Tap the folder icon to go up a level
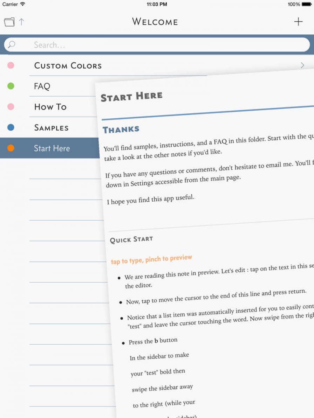This screenshot has width=314, height=418. (x=9, y=21)
